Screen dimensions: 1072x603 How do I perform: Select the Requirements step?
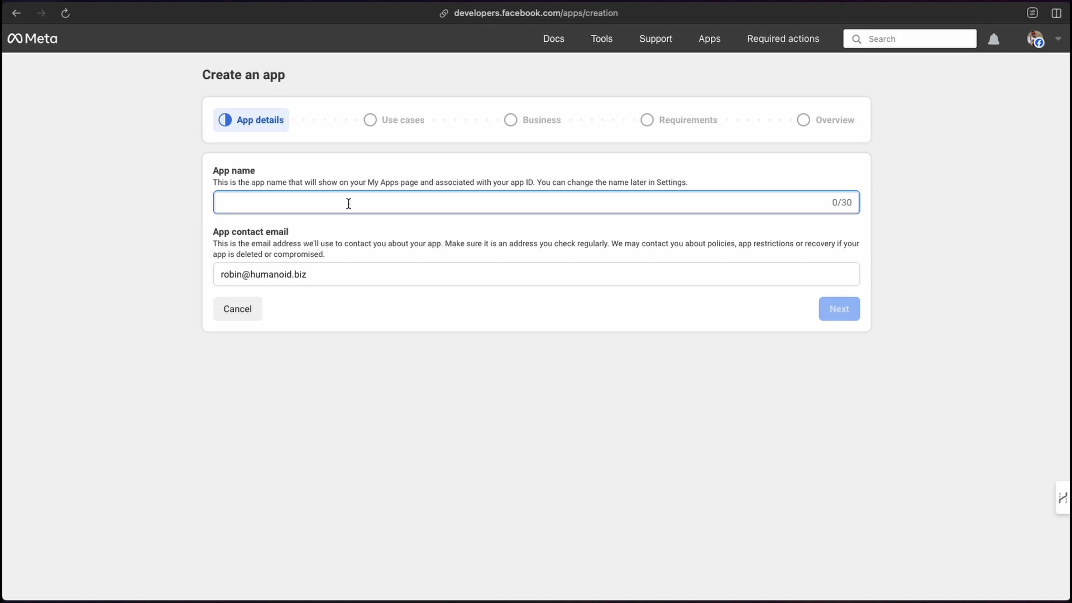(x=679, y=120)
